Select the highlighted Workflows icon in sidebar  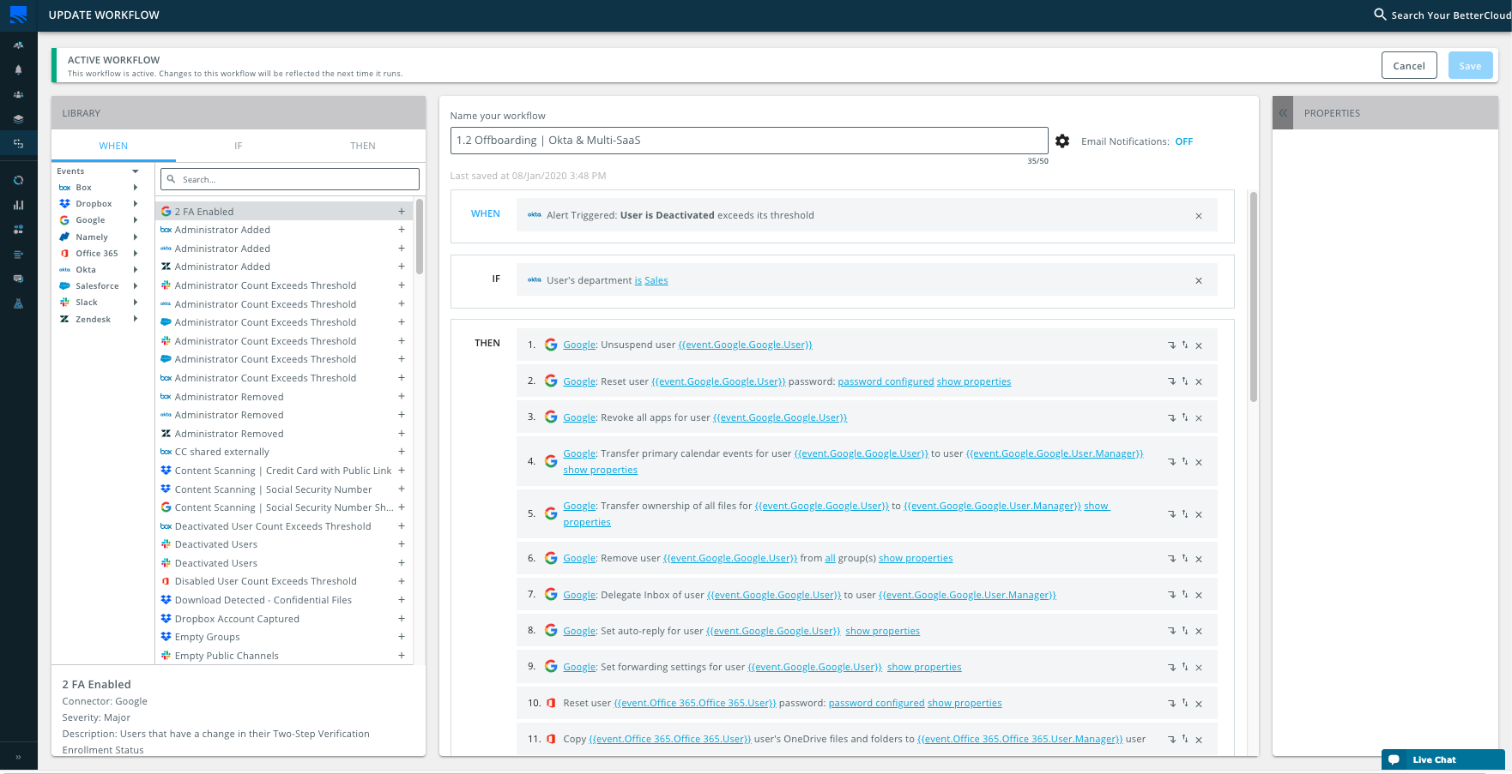(x=19, y=143)
